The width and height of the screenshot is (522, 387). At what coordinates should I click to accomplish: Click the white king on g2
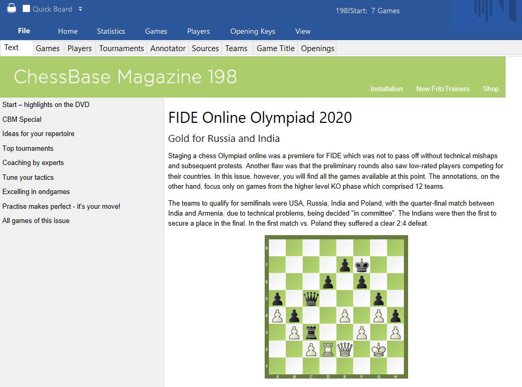click(x=378, y=349)
